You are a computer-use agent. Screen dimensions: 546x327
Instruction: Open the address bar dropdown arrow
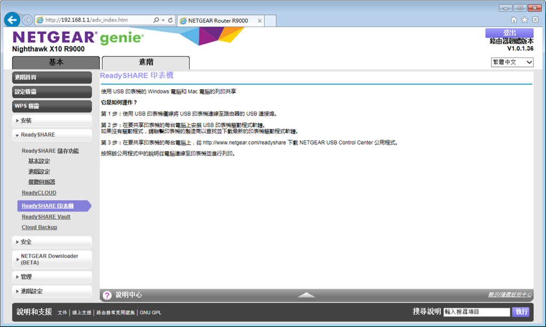(163, 20)
